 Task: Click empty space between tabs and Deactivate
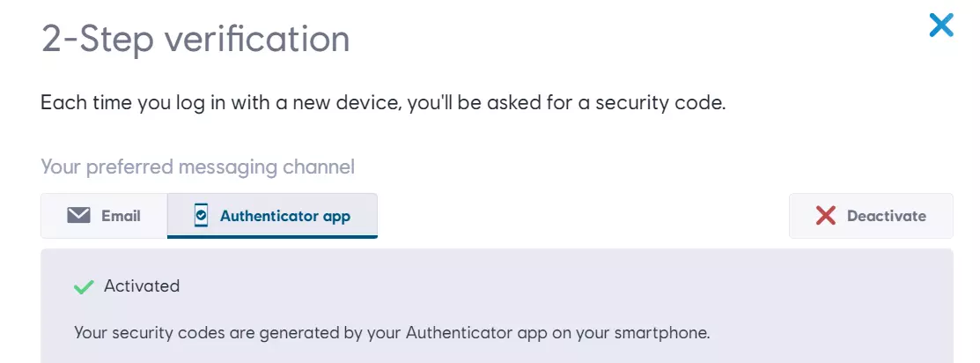[581, 216]
